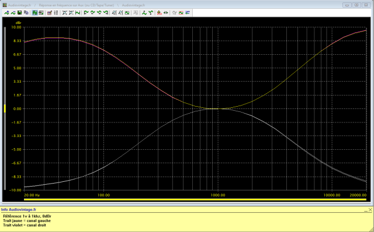Select the first Audiovintage.fr title tab
Screen dimensions: 374x232
19,5
